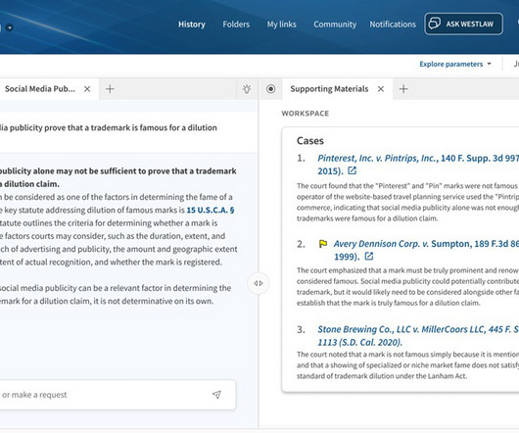Open Pinterest case in new window icon
The width and height of the screenshot is (519, 433).
click(353, 170)
